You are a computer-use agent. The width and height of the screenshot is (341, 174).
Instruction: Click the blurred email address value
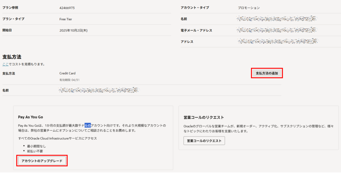click(276, 30)
